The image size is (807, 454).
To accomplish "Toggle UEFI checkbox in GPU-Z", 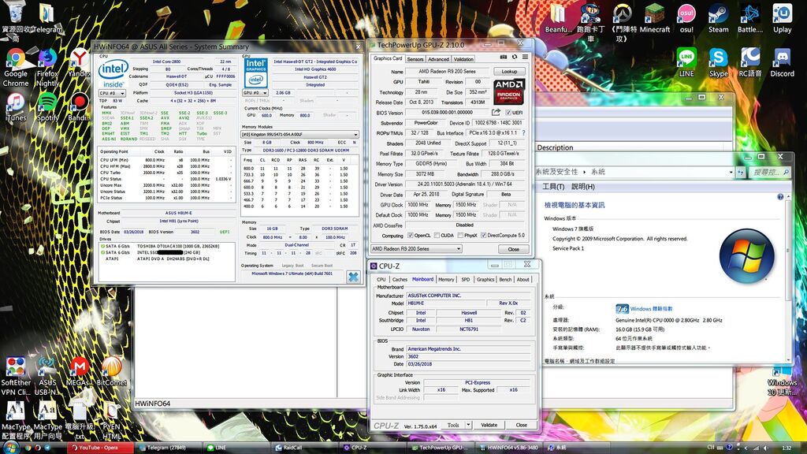I will click(508, 112).
